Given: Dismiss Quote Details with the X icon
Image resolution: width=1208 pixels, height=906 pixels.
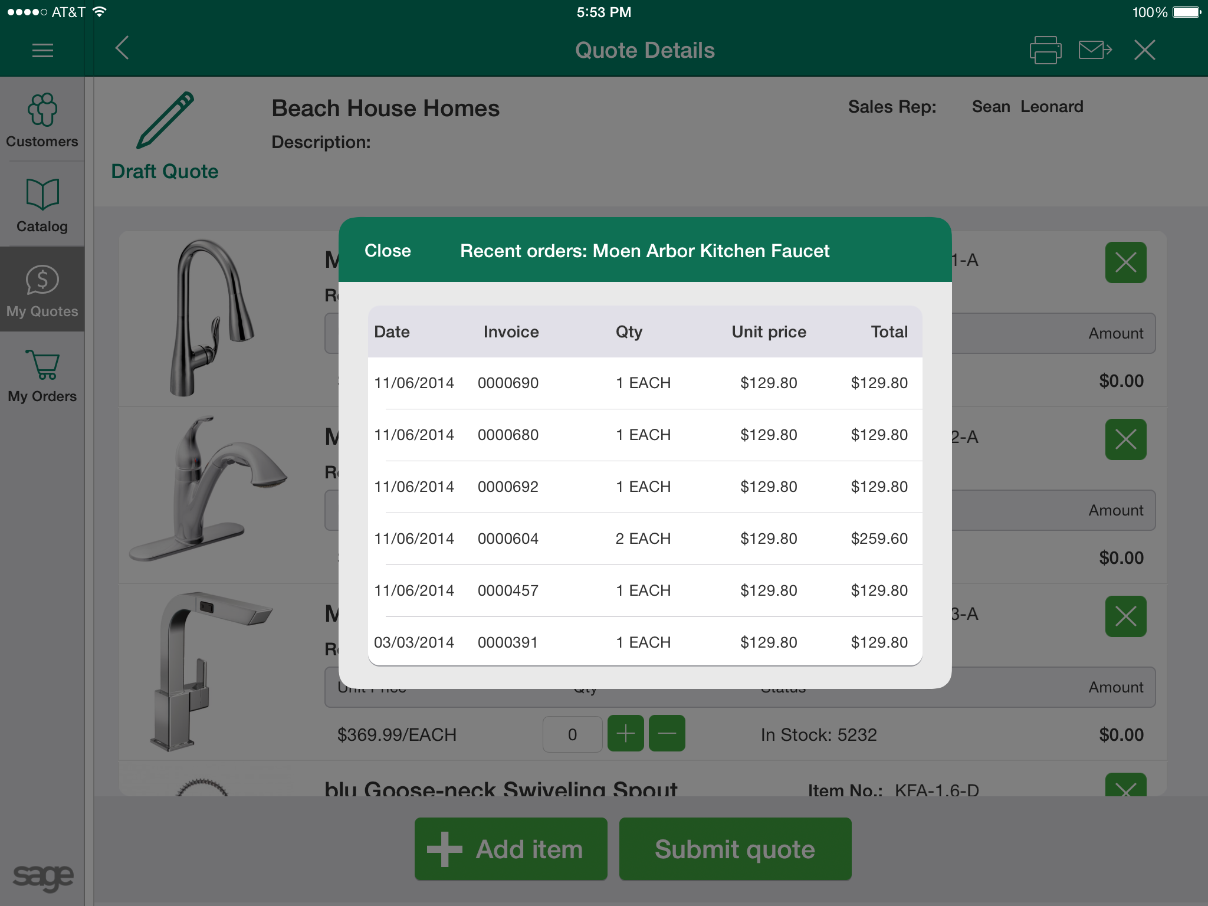Looking at the screenshot, I should [1144, 50].
